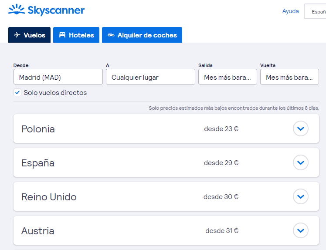Switch to the Vuelos tab
Image resolution: width=326 pixels, height=250 pixels.
[29, 35]
